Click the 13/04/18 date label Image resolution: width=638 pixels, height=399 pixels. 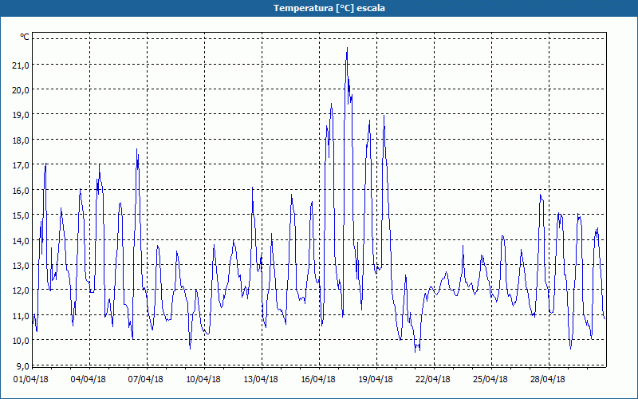pyautogui.click(x=261, y=380)
